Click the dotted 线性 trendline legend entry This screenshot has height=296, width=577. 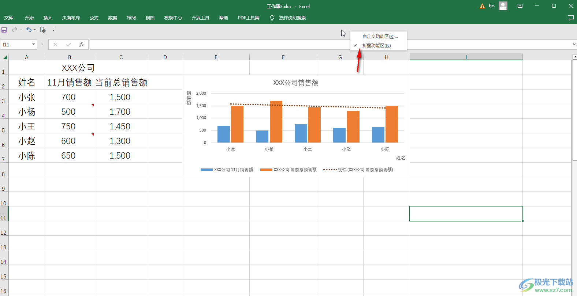358,170
